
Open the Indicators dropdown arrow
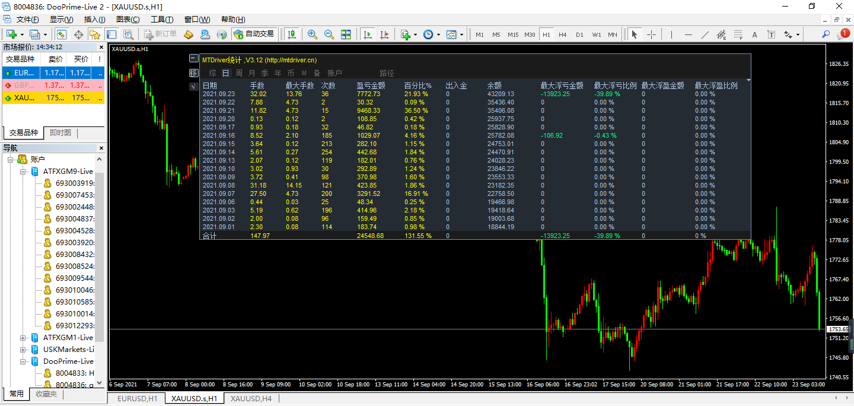[415, 34]
